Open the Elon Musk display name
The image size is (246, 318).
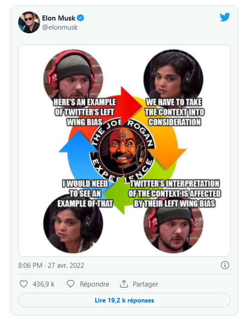tap(58, 18)
